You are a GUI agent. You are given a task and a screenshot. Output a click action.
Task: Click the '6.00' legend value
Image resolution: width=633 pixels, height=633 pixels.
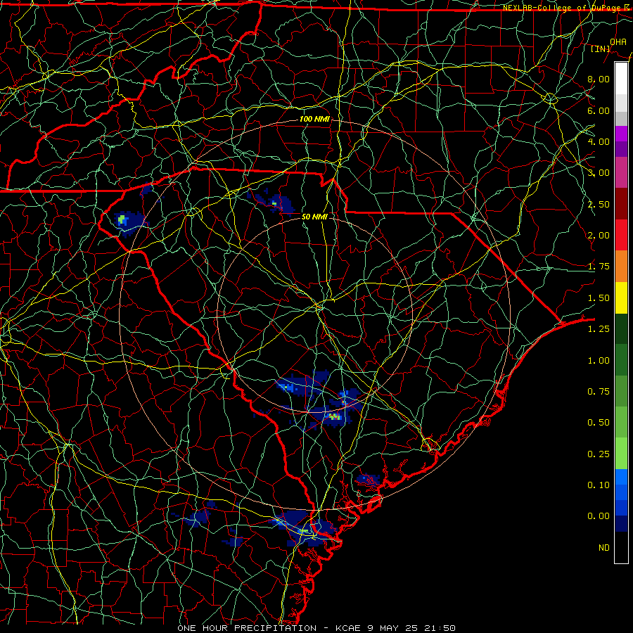coord(599,110)
